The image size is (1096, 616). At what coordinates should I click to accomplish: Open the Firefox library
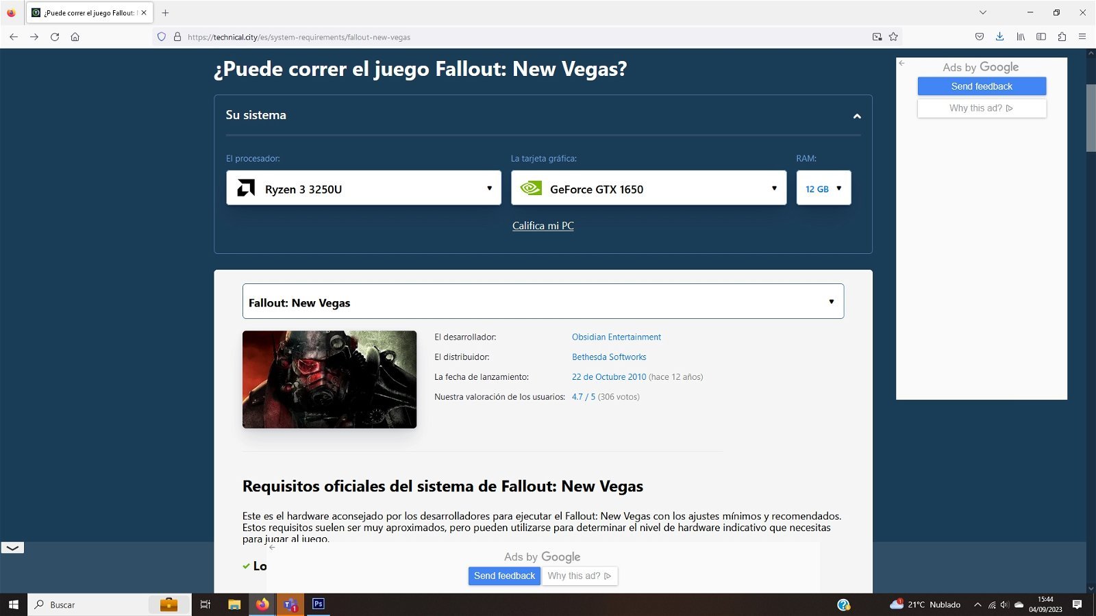coord(1021,37)
